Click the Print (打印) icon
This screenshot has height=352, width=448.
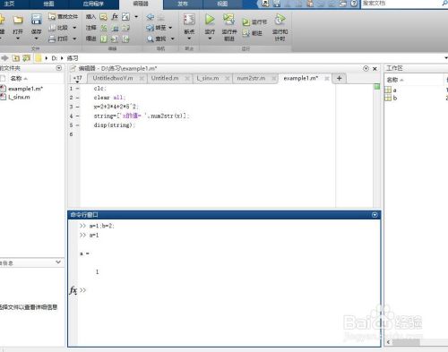52,39
